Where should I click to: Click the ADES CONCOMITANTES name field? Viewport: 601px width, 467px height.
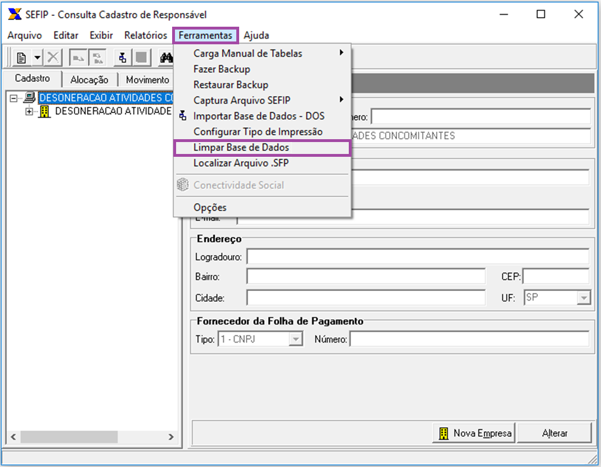coord(471,136)
